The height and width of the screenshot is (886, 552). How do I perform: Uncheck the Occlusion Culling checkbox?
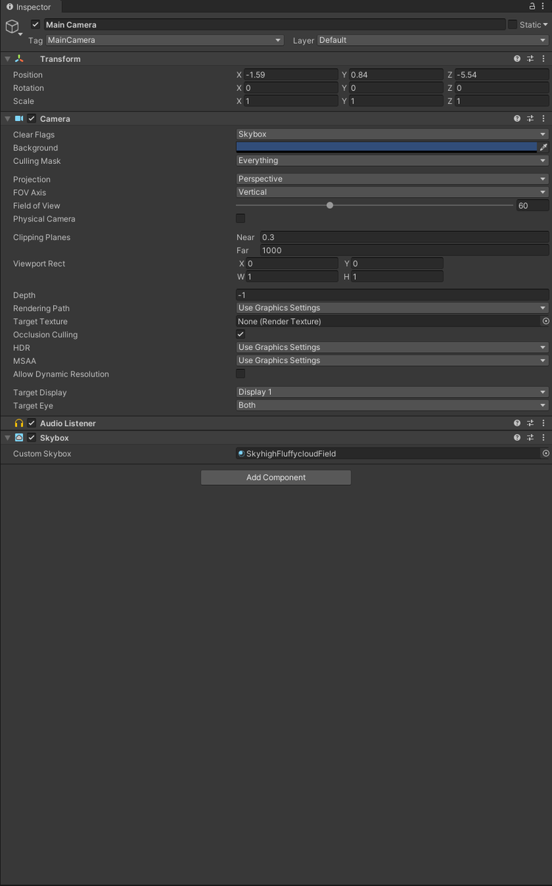241,334
